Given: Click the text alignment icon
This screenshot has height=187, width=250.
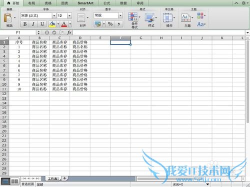Looking at the screenshot, I should (81, 18).
